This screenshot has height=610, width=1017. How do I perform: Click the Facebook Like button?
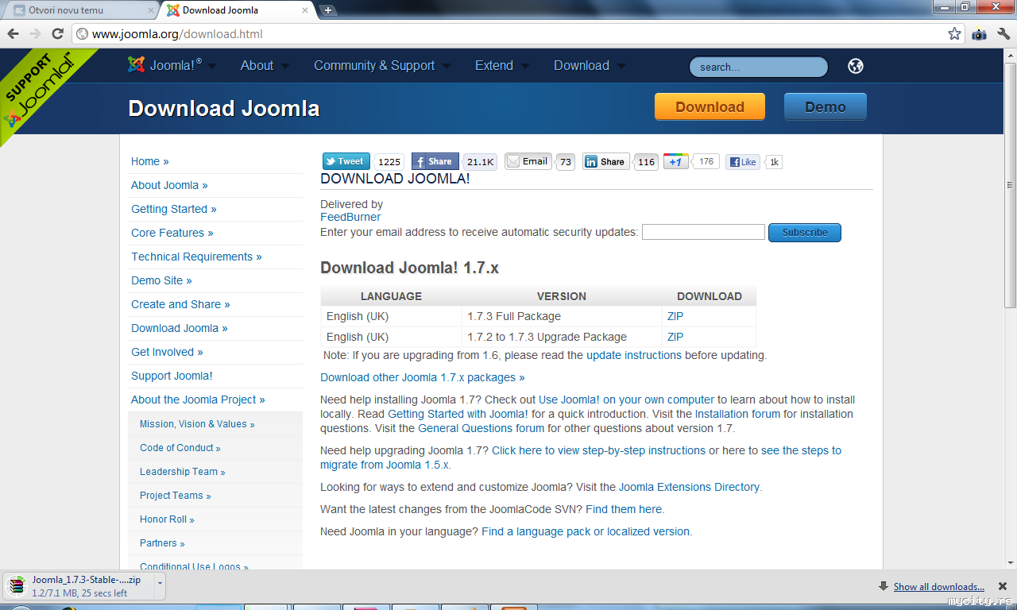(x=742, y=162)
